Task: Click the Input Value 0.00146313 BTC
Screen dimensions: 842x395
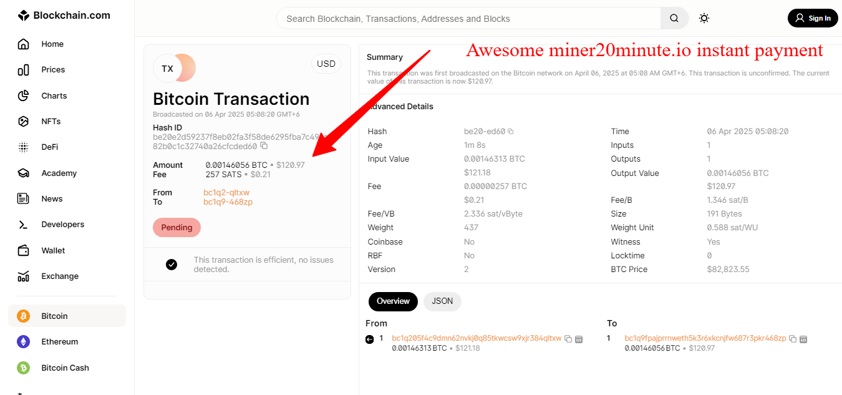Action: click(x=495, y=159)
